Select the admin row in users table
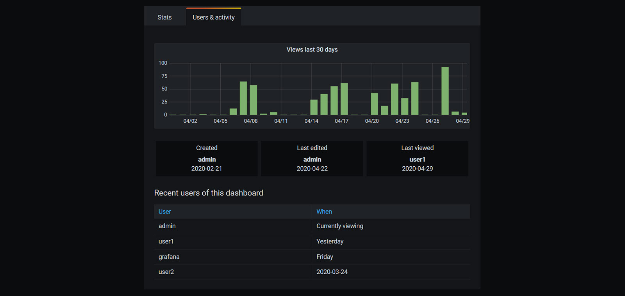 167,226
